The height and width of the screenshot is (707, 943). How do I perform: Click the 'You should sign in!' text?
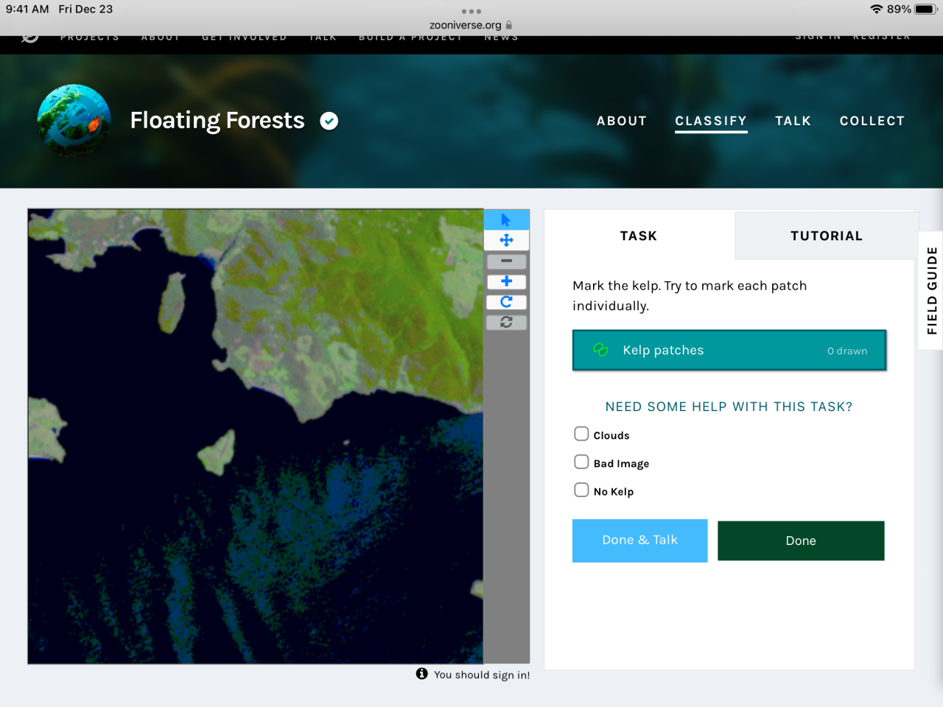click(x=482, y=675)
